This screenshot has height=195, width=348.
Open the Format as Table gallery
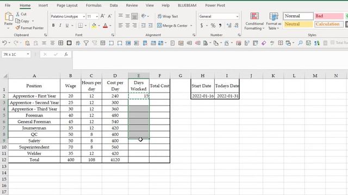click(274, 21)
